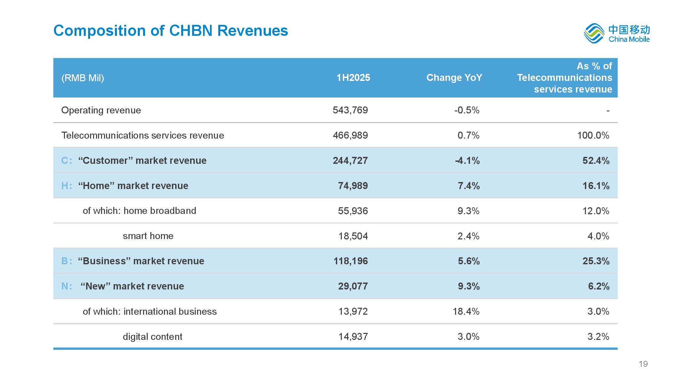
Task: Select the 1H2025 column header
Action: pos(353,78)
